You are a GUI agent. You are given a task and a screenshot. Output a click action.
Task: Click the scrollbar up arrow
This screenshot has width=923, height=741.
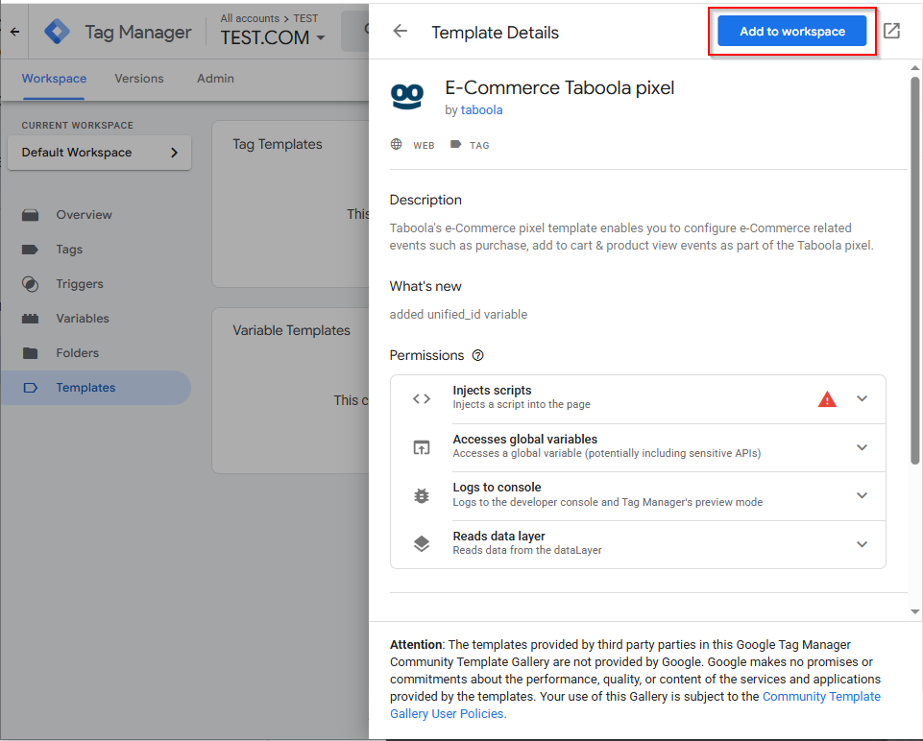[x=914, y=67]
